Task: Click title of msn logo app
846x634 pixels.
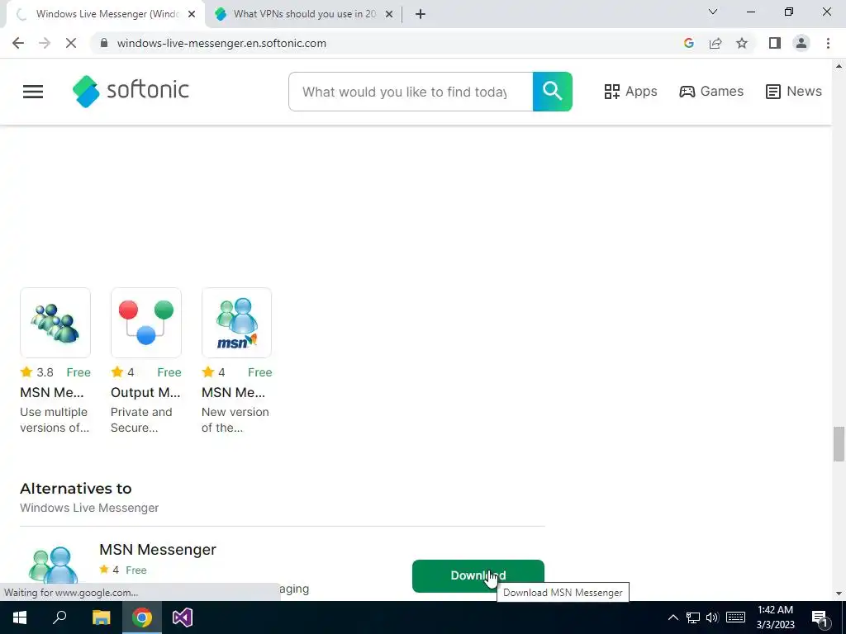Action: pos(233,392)
